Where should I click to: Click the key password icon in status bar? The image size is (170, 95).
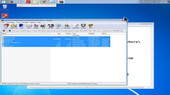click(5, 84)
